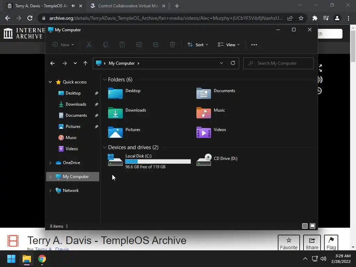Image resolution: width=356 pixels, height=267 pixels.
Task: Click the Flag button on archive page
Action: pyautogui.click(x=331, y=243)
